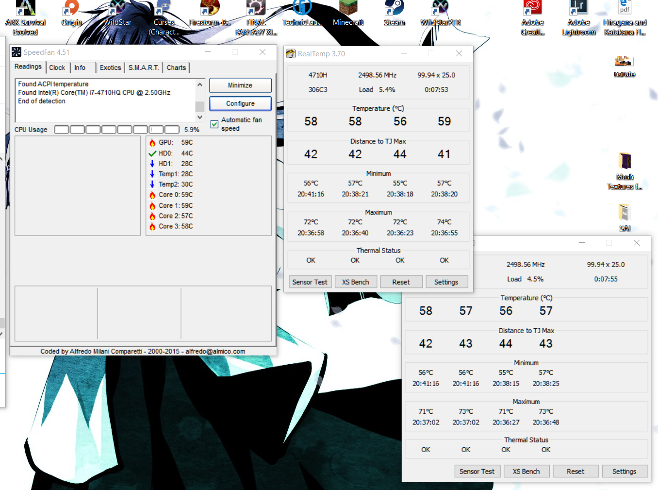
Task: Click the '0:07:53' uptime value
Action: tap(436, 90)
